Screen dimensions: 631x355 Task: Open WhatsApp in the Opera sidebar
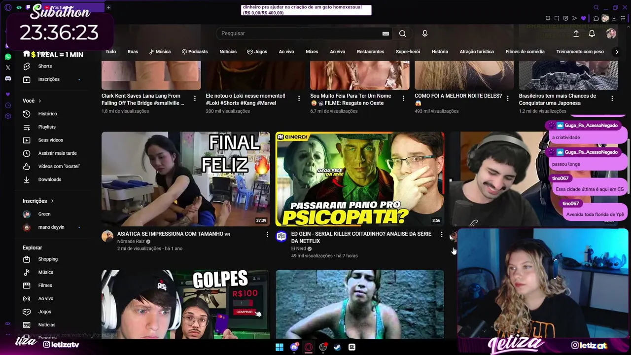pos(8,57)
